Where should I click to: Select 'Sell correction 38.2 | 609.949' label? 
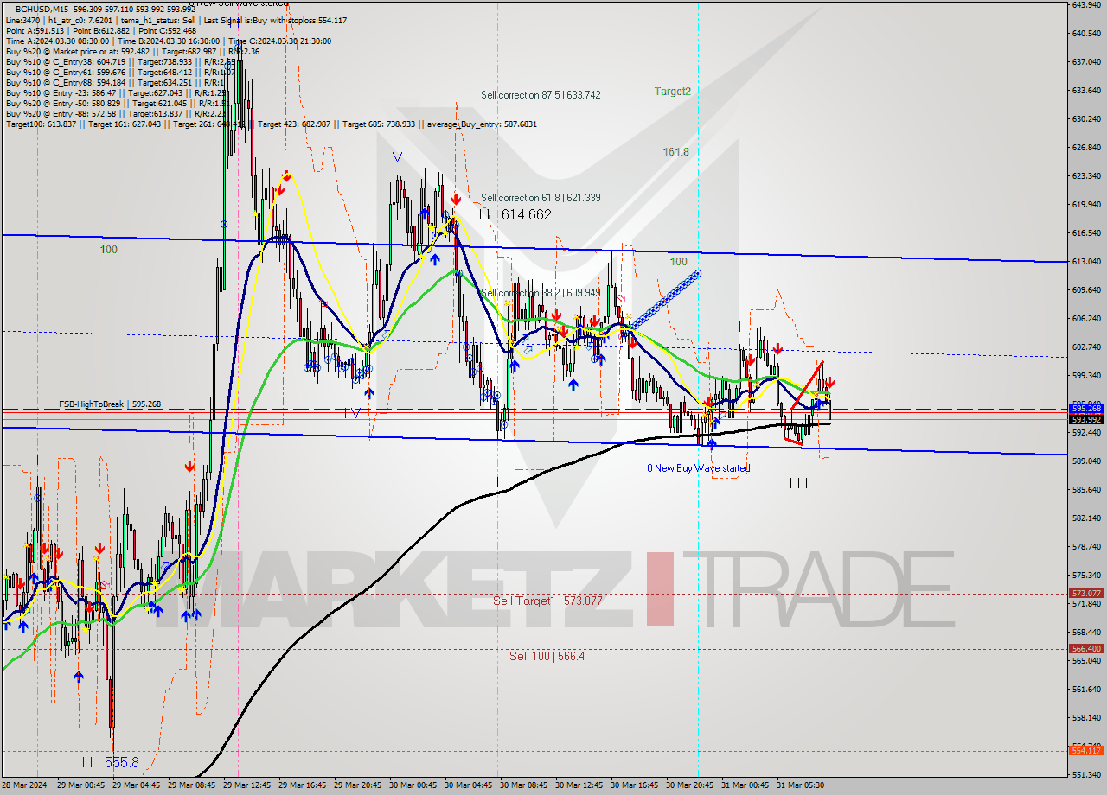click(541, 293)
